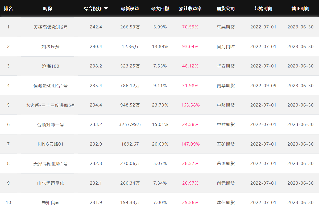Select the return rate 147.09%
319x212 pixels.
(190, 144)
